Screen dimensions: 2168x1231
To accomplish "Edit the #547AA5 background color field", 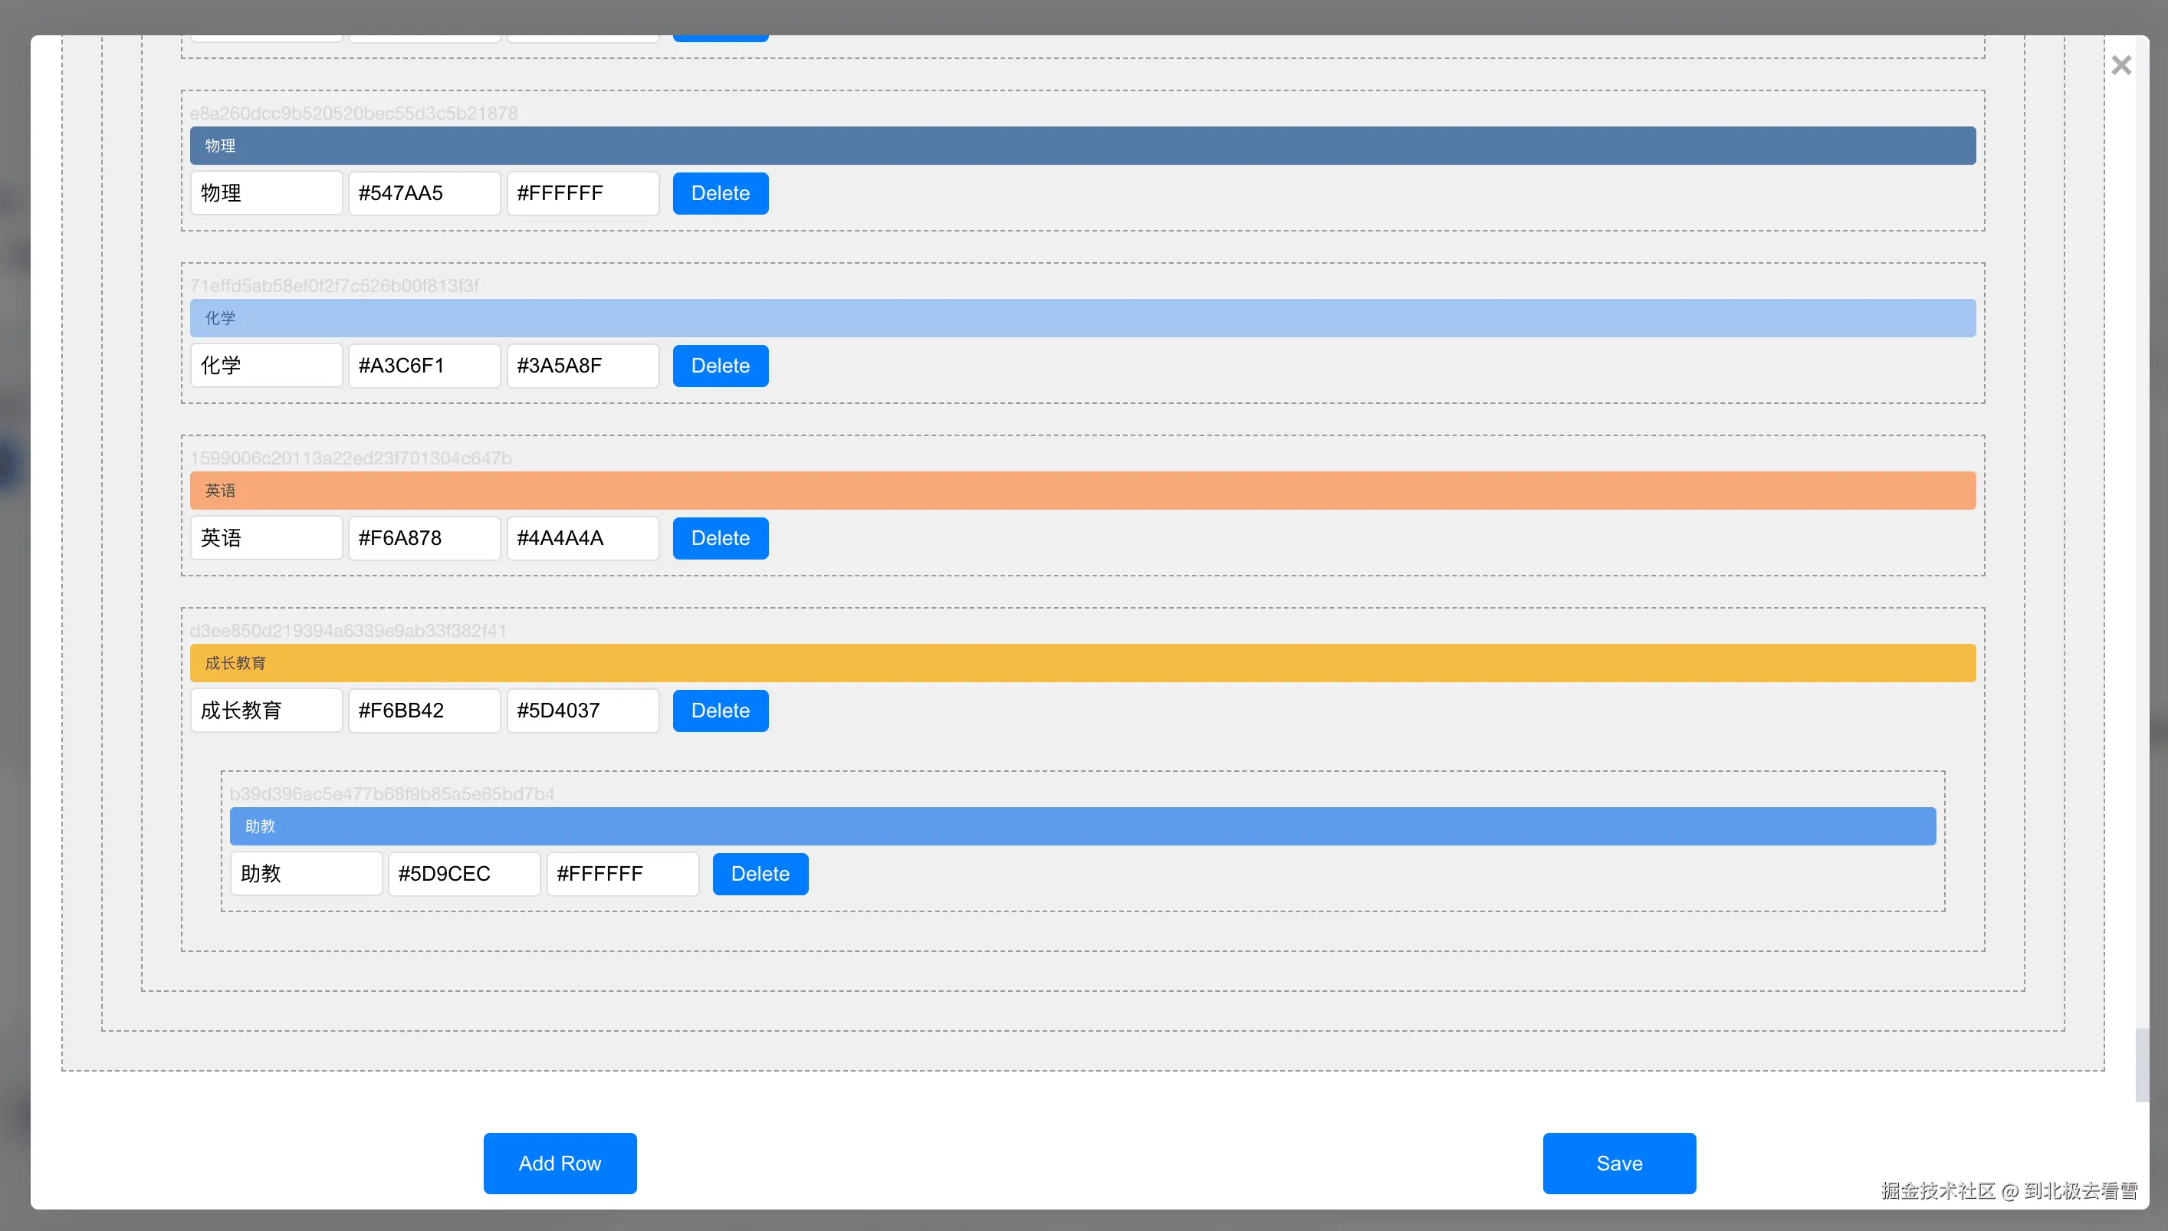I will (424, 192).
